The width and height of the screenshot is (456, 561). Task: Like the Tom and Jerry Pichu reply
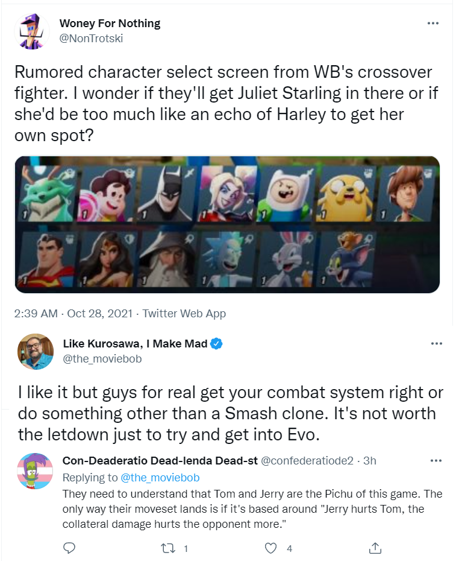(x=270, y=548)
